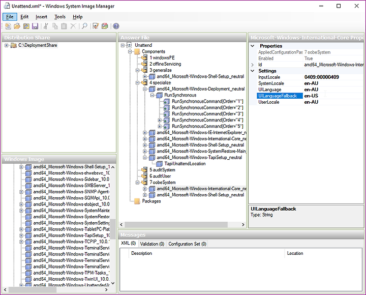Image resolution: width=366 pixels, height=295 pixels.
Task: Click the Create Configuration Set icon
Action: [x=105, y=26]
